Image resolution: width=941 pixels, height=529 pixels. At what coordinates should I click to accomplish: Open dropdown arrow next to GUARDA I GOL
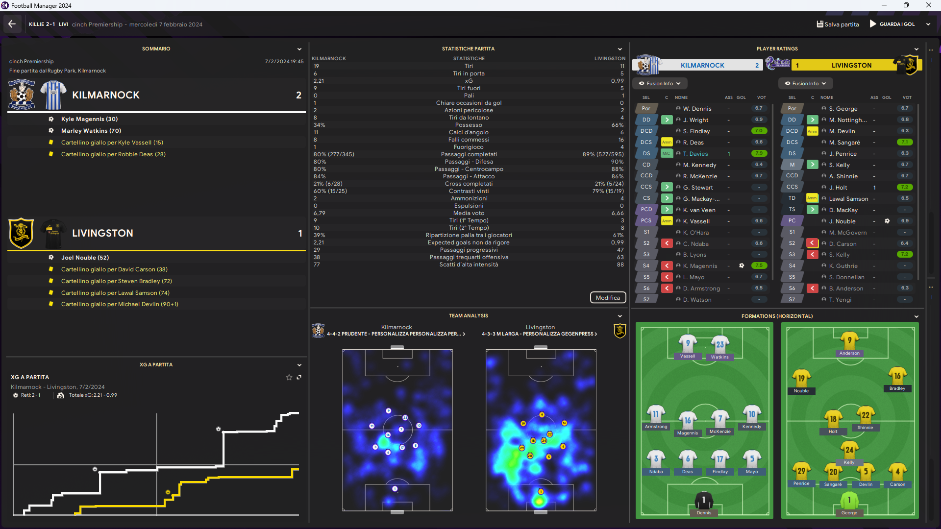click(928, 24)
